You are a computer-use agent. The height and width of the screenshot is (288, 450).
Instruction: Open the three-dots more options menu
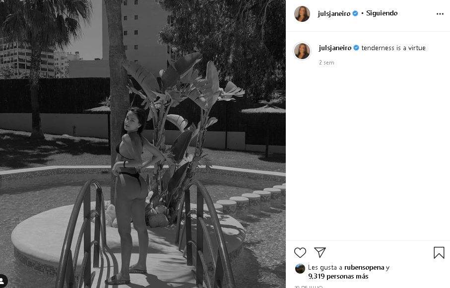pos(440,14)
